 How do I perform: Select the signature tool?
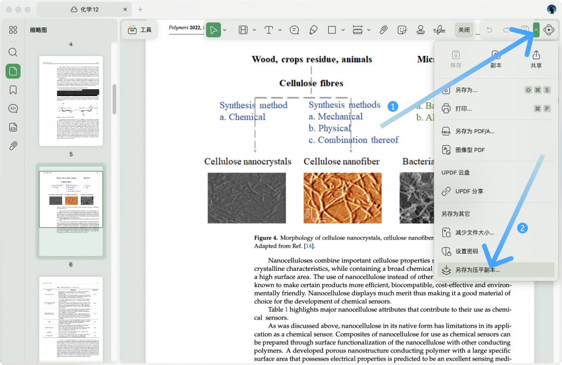tap(439, 30)
